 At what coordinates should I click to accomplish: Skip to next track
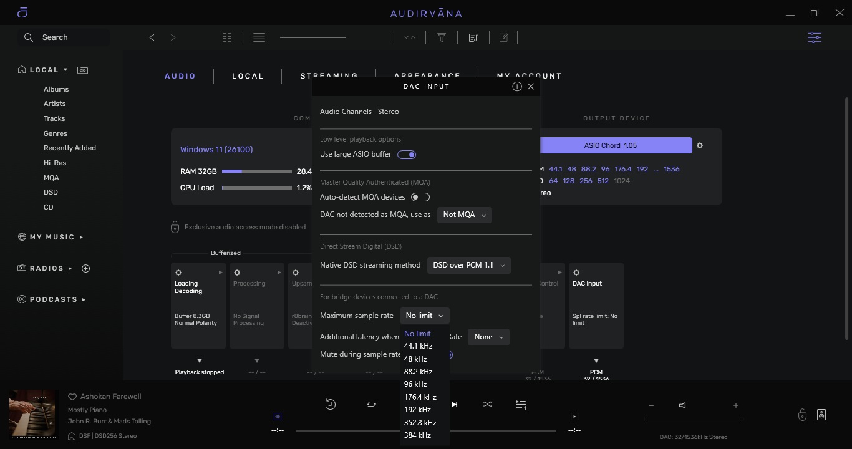454,404
